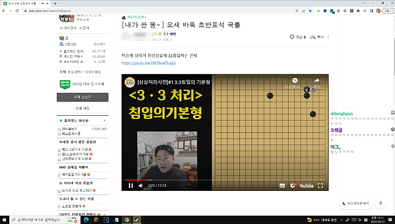This screenshot has height=224, width=395.
Task: Toggle the bookmark star
Action: point(310,11)
